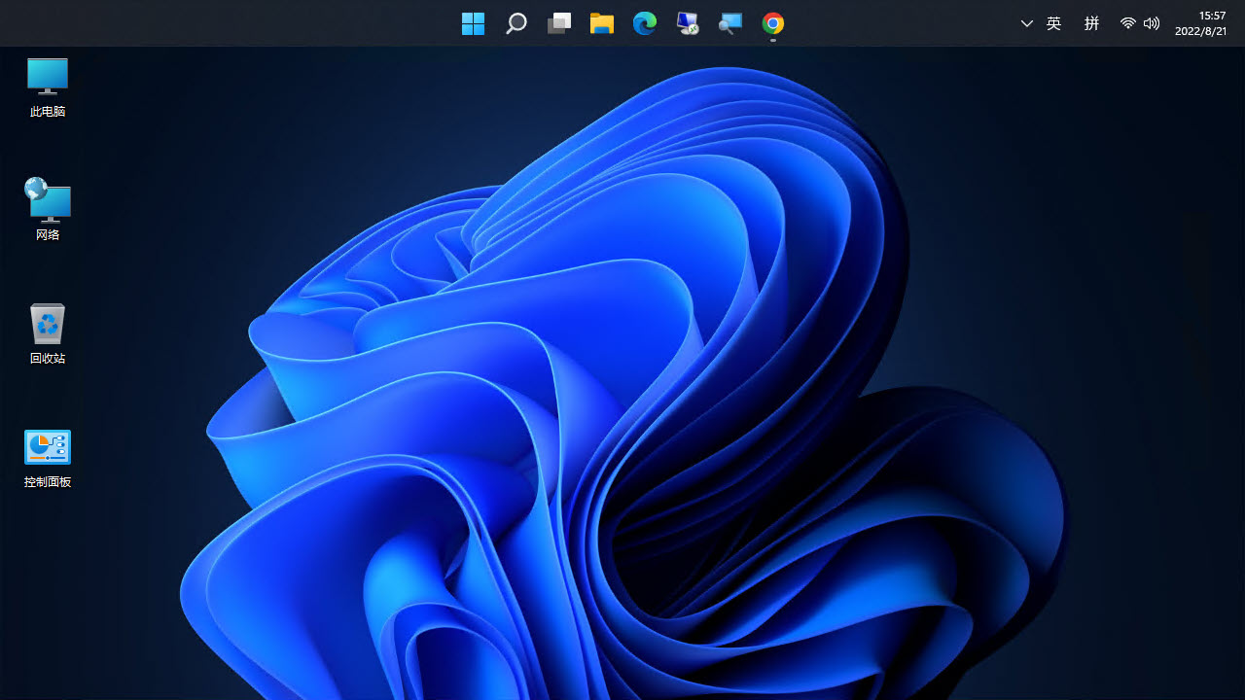
Task: Open the remote desktop connection taskbar icon
Action: tap(688, 23)
